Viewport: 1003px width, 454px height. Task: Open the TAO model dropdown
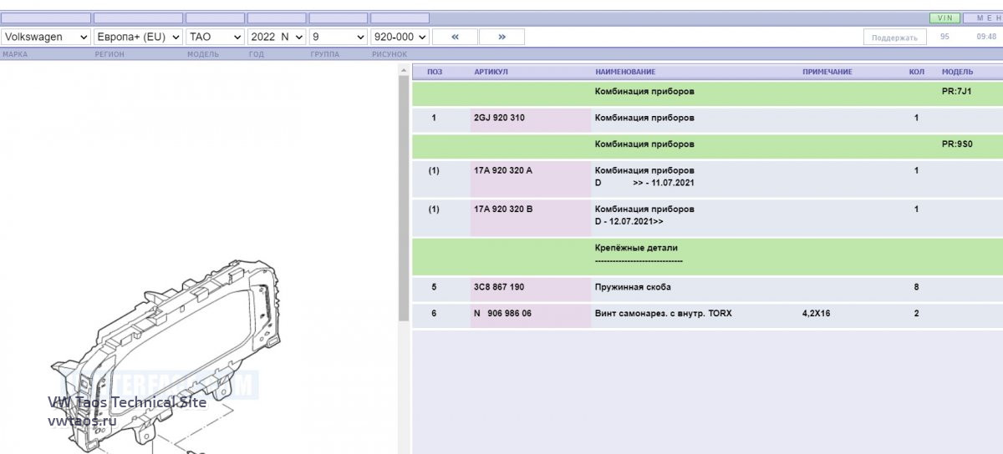[215, 37]
